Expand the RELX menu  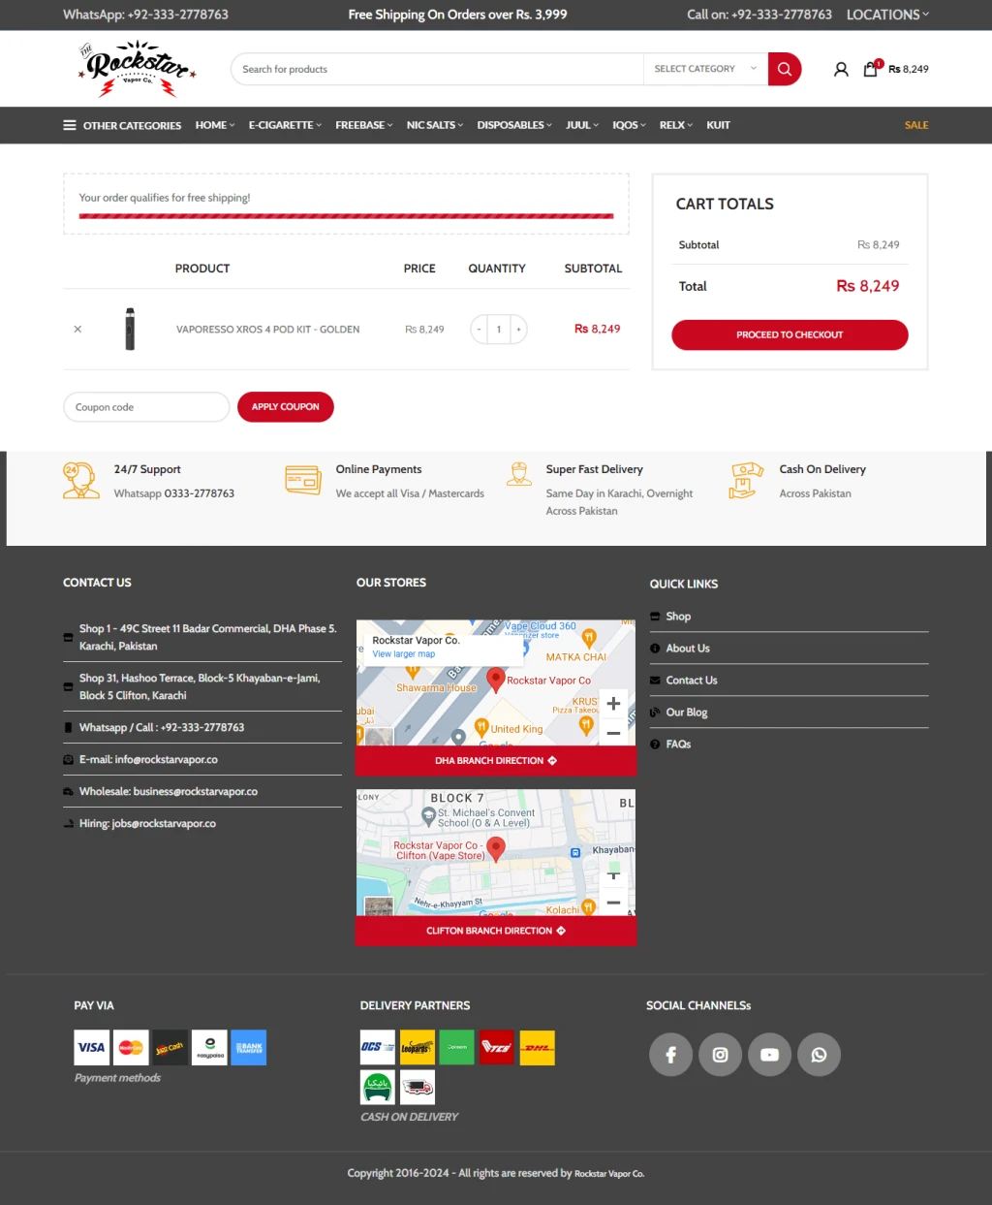point(676,125)
